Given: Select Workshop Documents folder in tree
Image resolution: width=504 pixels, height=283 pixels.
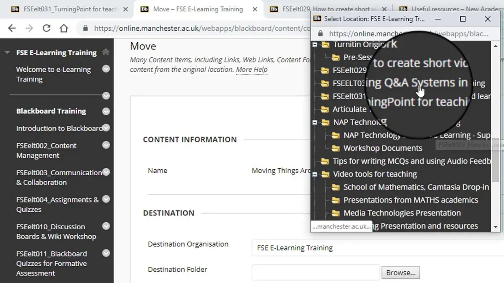Looking at the screenshot, I should tap(383, 148).
